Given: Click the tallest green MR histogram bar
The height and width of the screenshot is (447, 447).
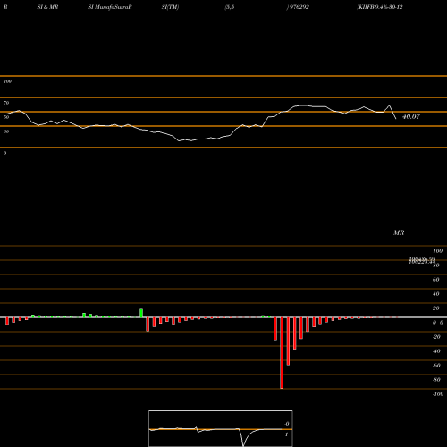Looking at the screenshot, I should (x=141, y=313).
